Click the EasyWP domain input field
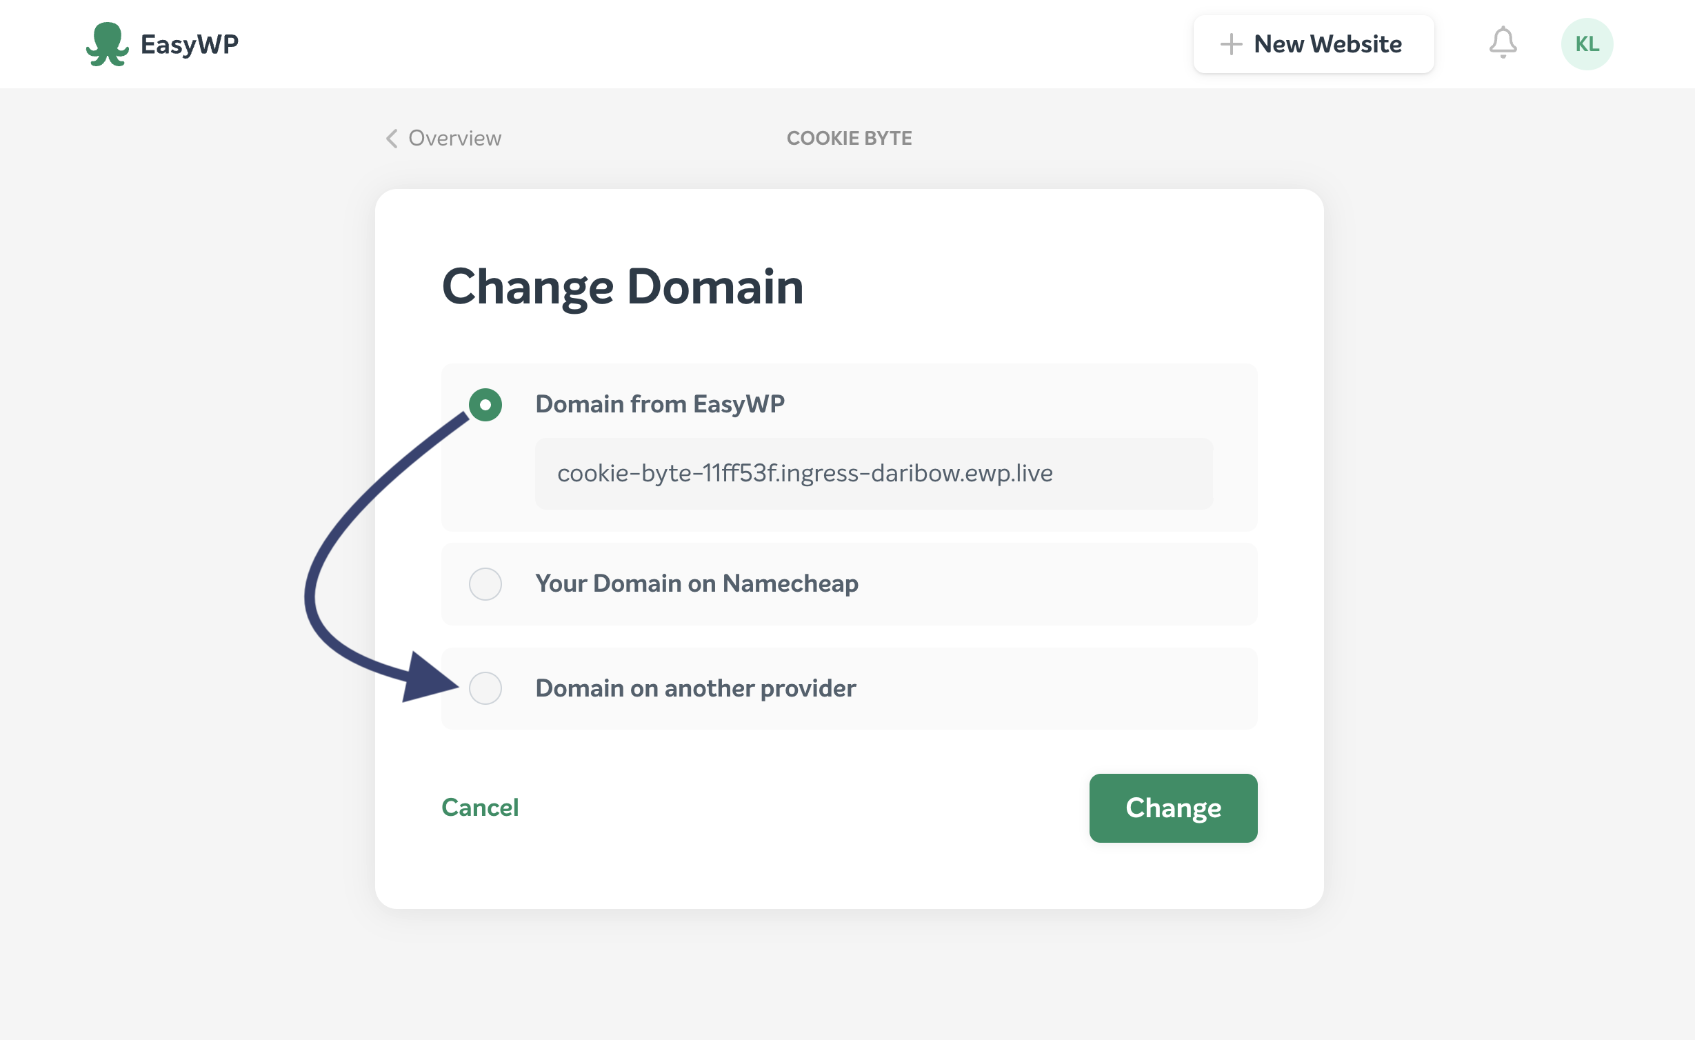Screen dimensions: 1695x1040 point(873,474)
